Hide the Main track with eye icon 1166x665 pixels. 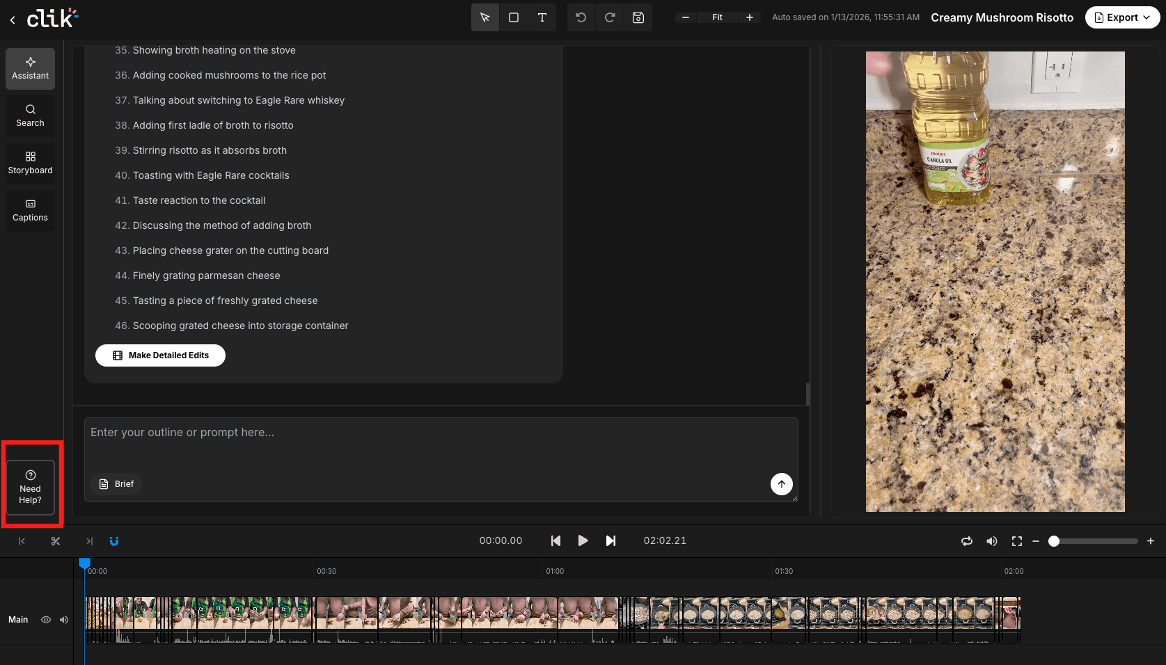pyautogui.click(x=46, y=620)
